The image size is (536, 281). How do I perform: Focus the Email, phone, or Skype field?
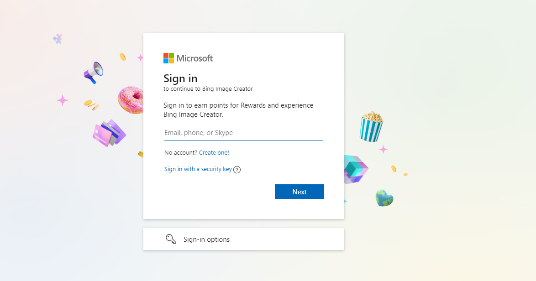click(x=243, y=133)
